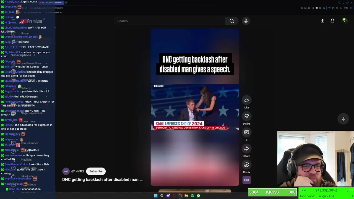Click the YouTube Premium logo

(x=31, y=21)
